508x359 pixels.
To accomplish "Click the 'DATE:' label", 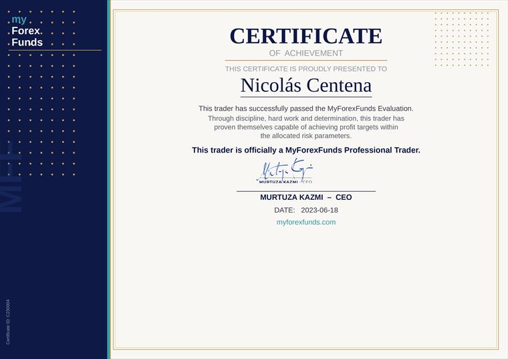I will (285, 210).
